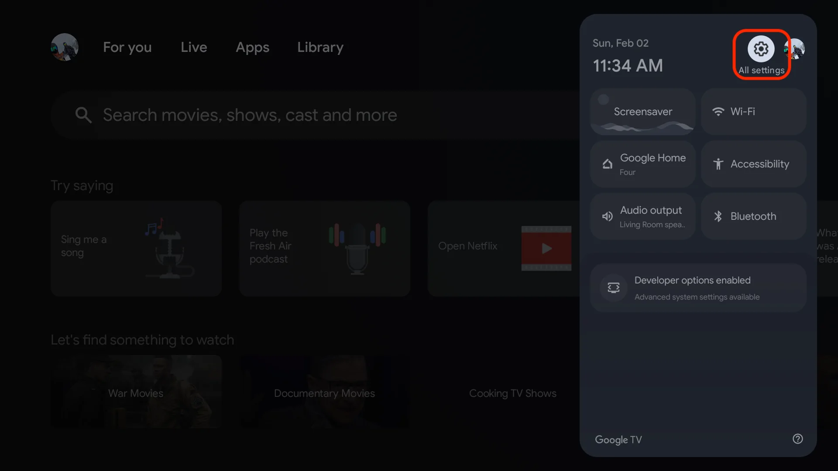Select the Sing me a song card
Screen dimensions: 838x471
click(x=136, y=249)
